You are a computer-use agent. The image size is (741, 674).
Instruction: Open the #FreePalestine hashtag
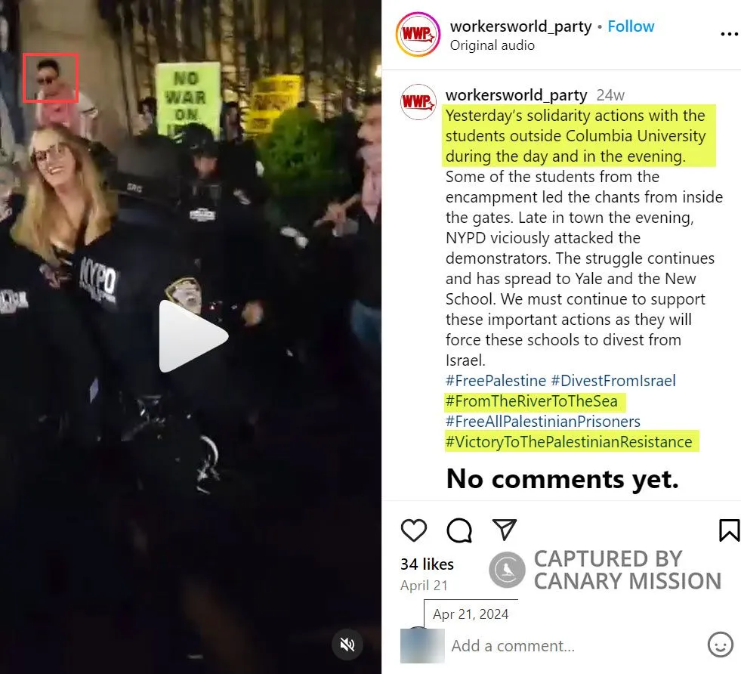tap(496, 381)
